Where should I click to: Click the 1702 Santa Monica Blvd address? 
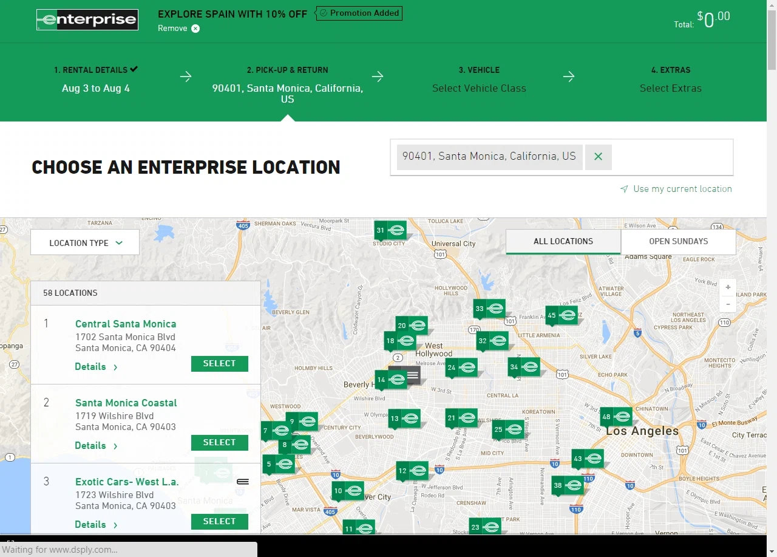coord(125,337)
